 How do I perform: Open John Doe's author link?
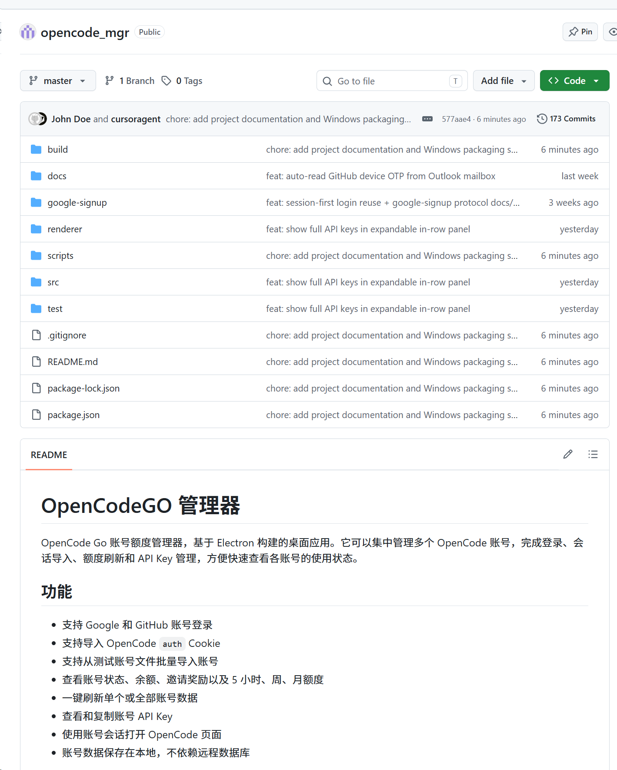[71, 119]
